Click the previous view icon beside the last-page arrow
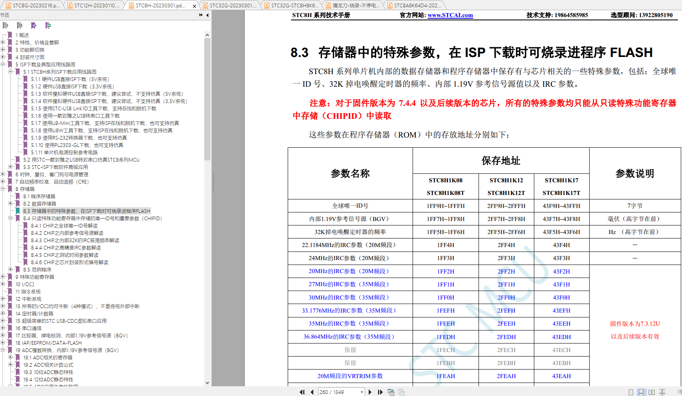 391,392
